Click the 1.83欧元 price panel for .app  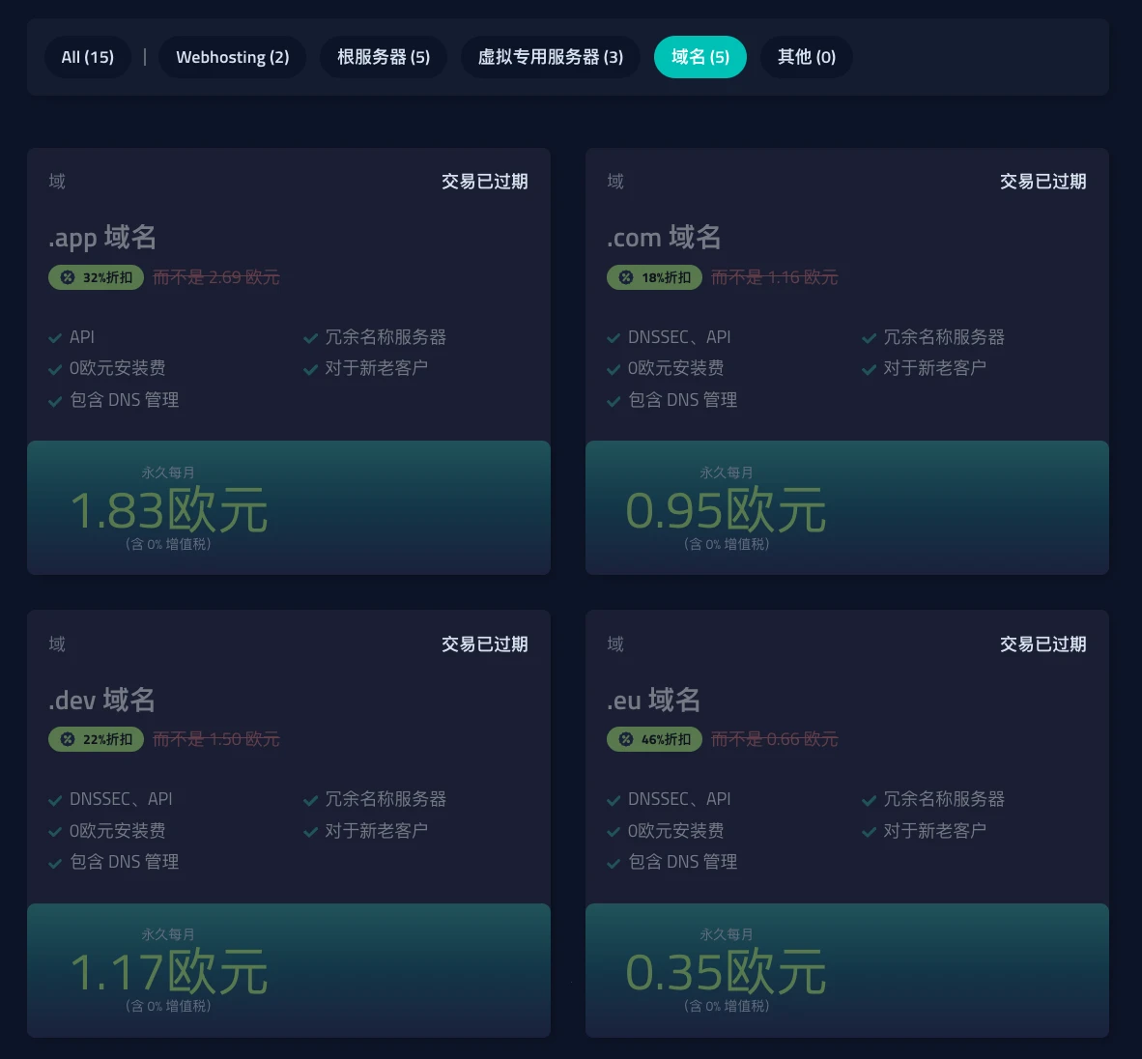click(x=288, y=507)
